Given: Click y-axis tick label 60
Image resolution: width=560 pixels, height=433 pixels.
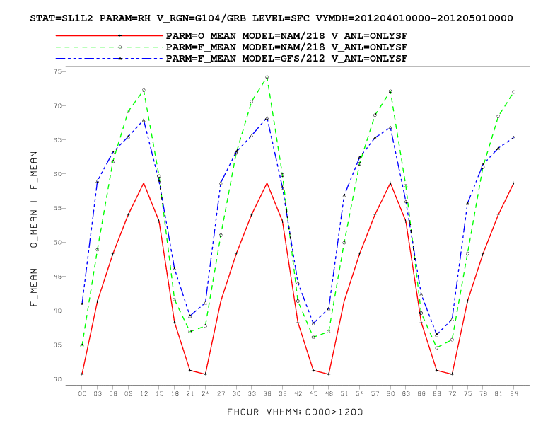Looking at the screenshot, I should point(59,174).
